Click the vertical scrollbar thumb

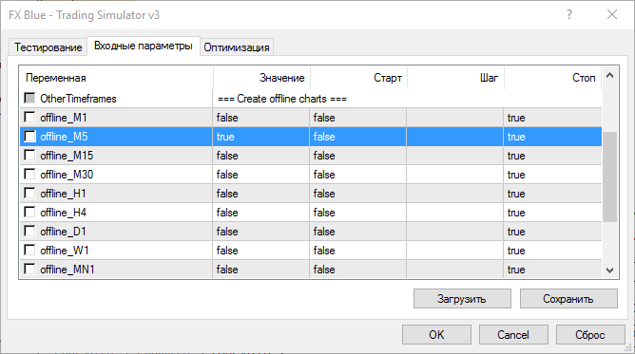(x=610, y=177)
